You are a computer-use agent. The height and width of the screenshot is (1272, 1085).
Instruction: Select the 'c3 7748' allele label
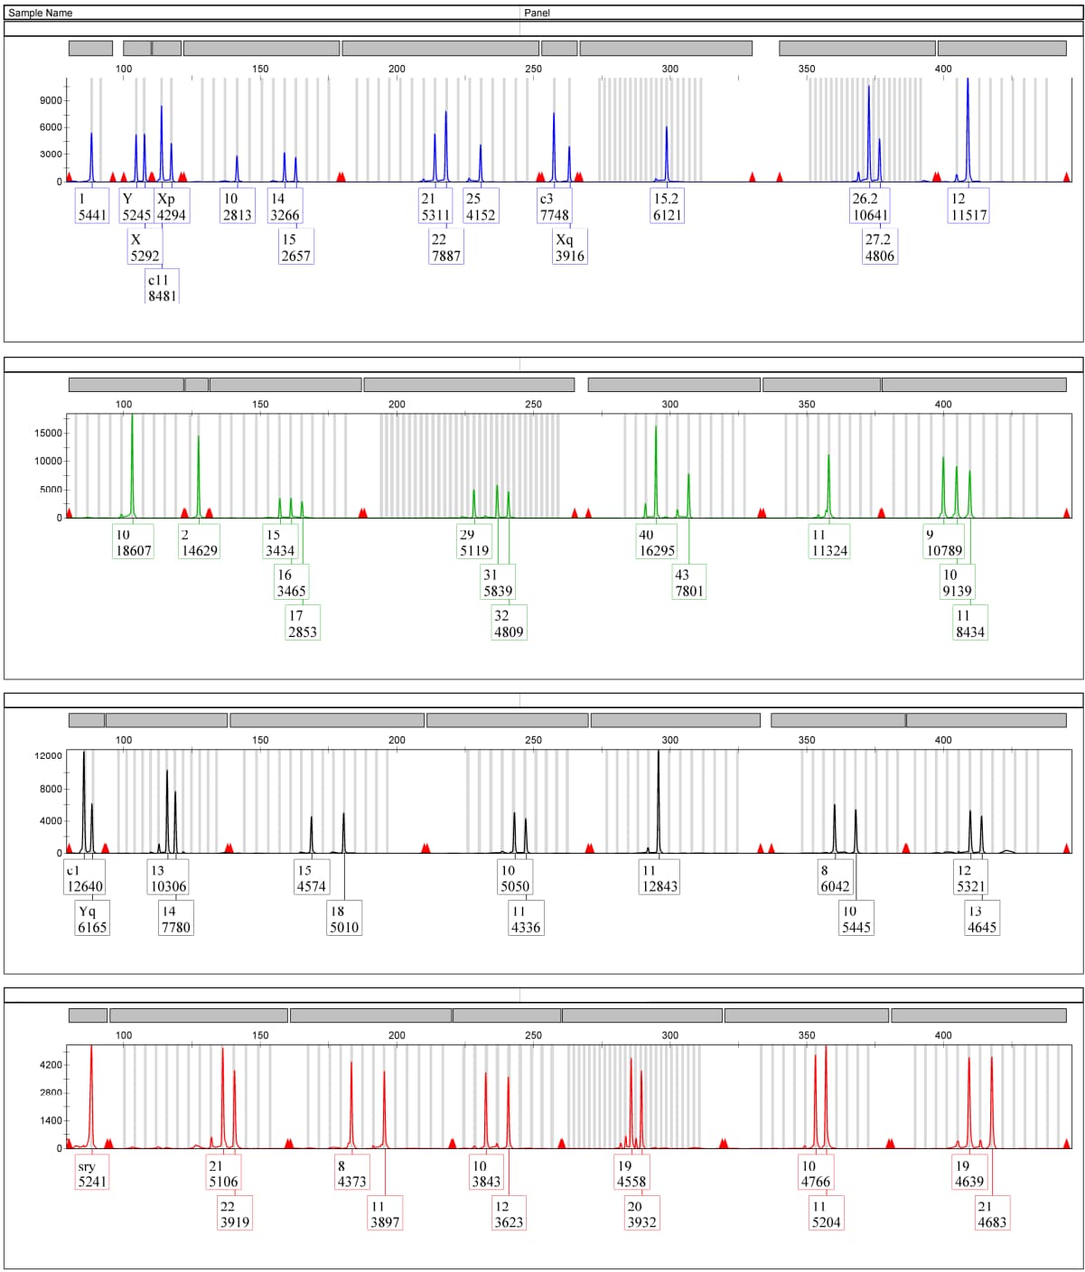554,206
